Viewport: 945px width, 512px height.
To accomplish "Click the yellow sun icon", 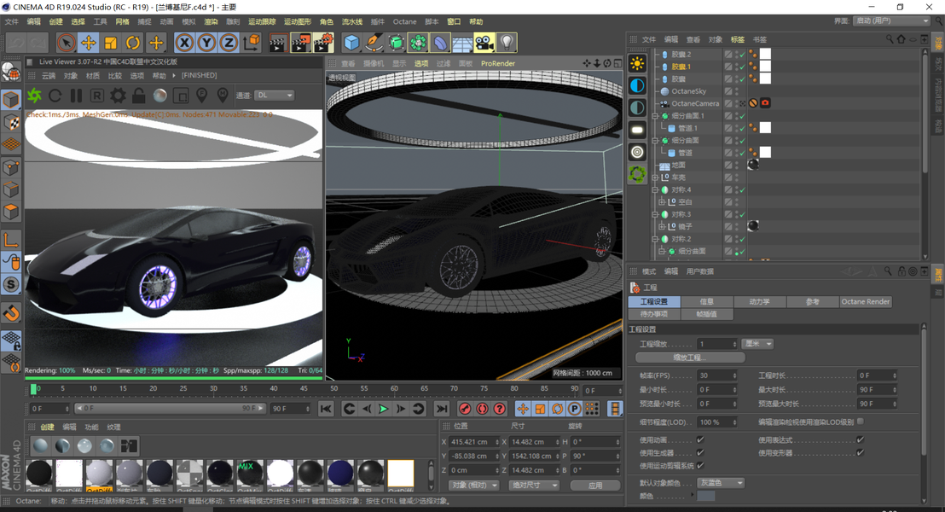I will [x=637, y=64].
